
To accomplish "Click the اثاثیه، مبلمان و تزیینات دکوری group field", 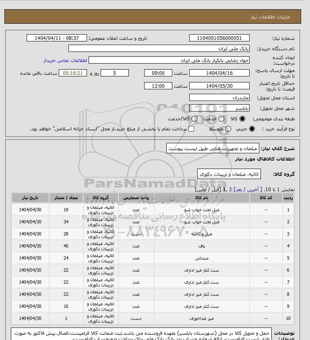I will point(229,174).
